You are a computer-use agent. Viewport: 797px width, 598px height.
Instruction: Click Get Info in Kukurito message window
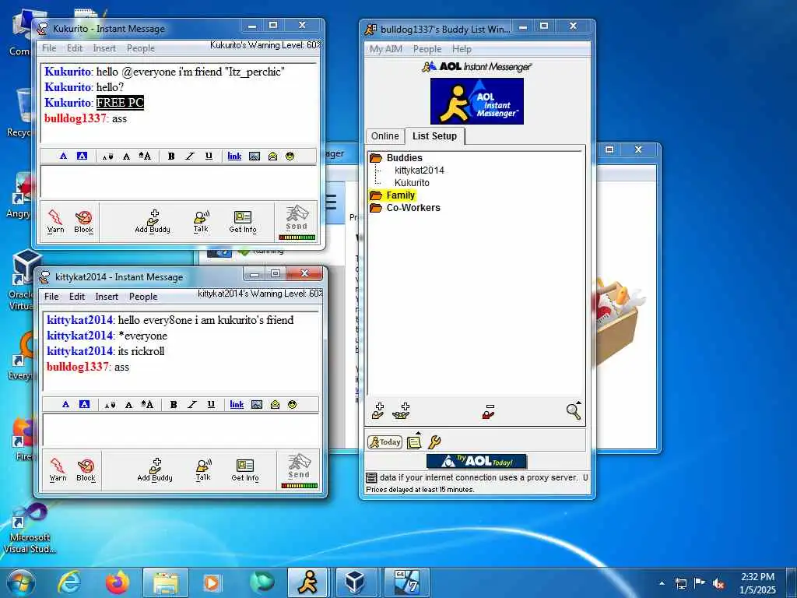243,221
